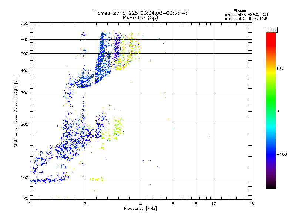This screenshot has height=222, width=296.
Task: Click the 'mean, sd,X: 82.3, 19.9' readout
Action: coord(246,18)
